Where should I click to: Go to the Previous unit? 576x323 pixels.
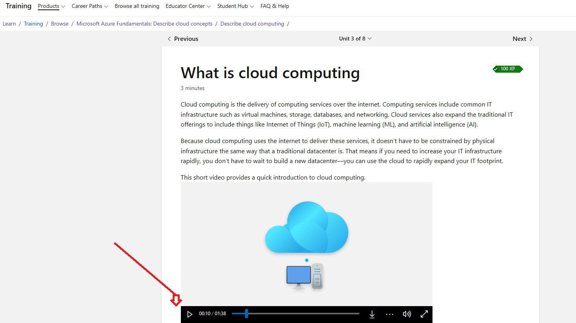pos(183,39)
